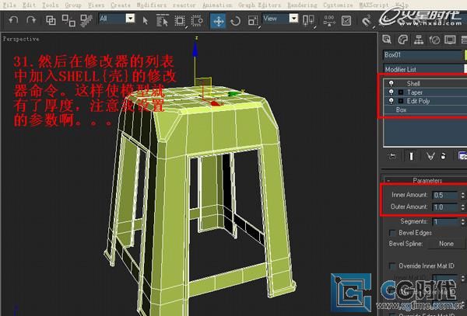This screenshot has height=316, width=467.
Task: Toggle the Window/Crossing selection icon
Action: click(197, 21)
